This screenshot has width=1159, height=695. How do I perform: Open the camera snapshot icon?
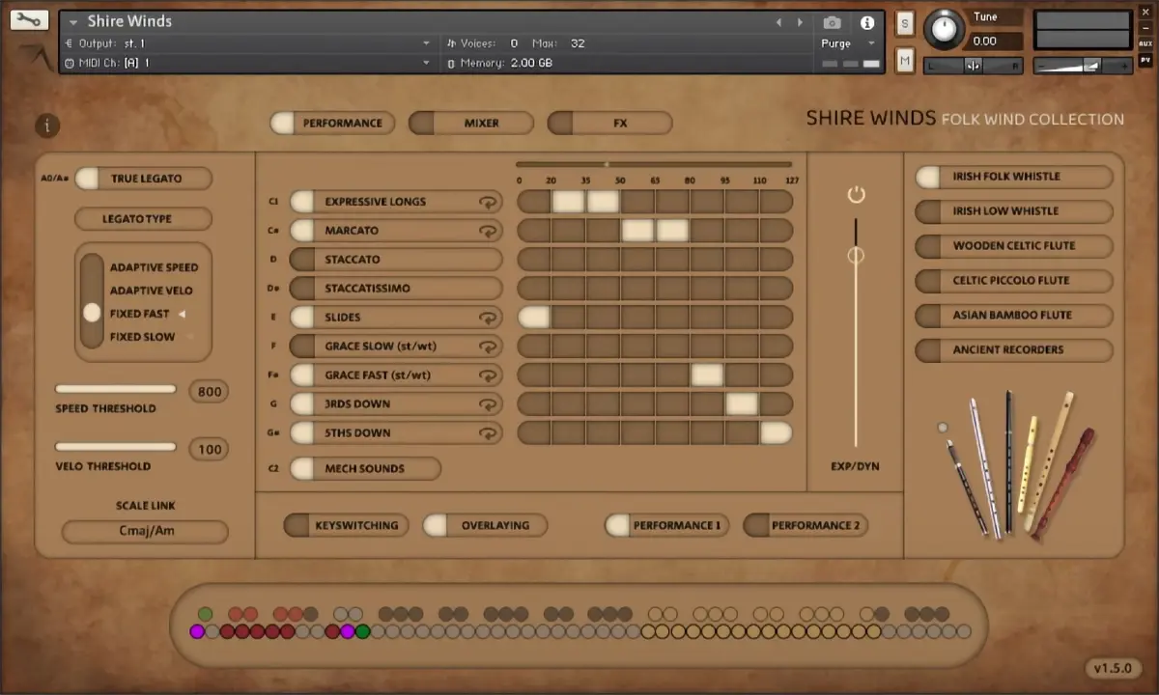coord(832,22)
